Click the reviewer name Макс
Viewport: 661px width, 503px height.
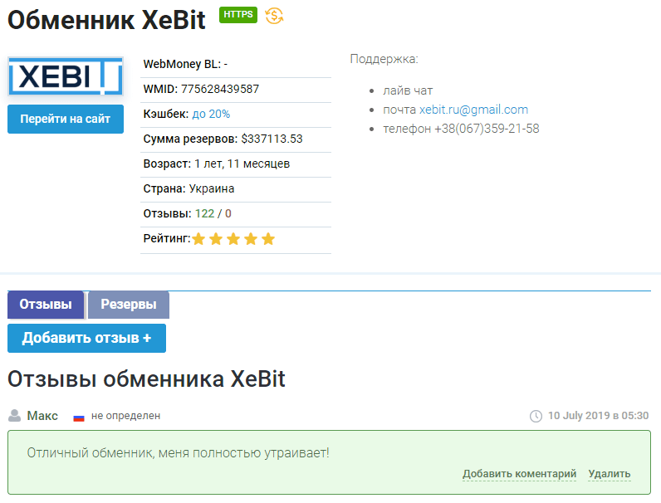point(42,416)
